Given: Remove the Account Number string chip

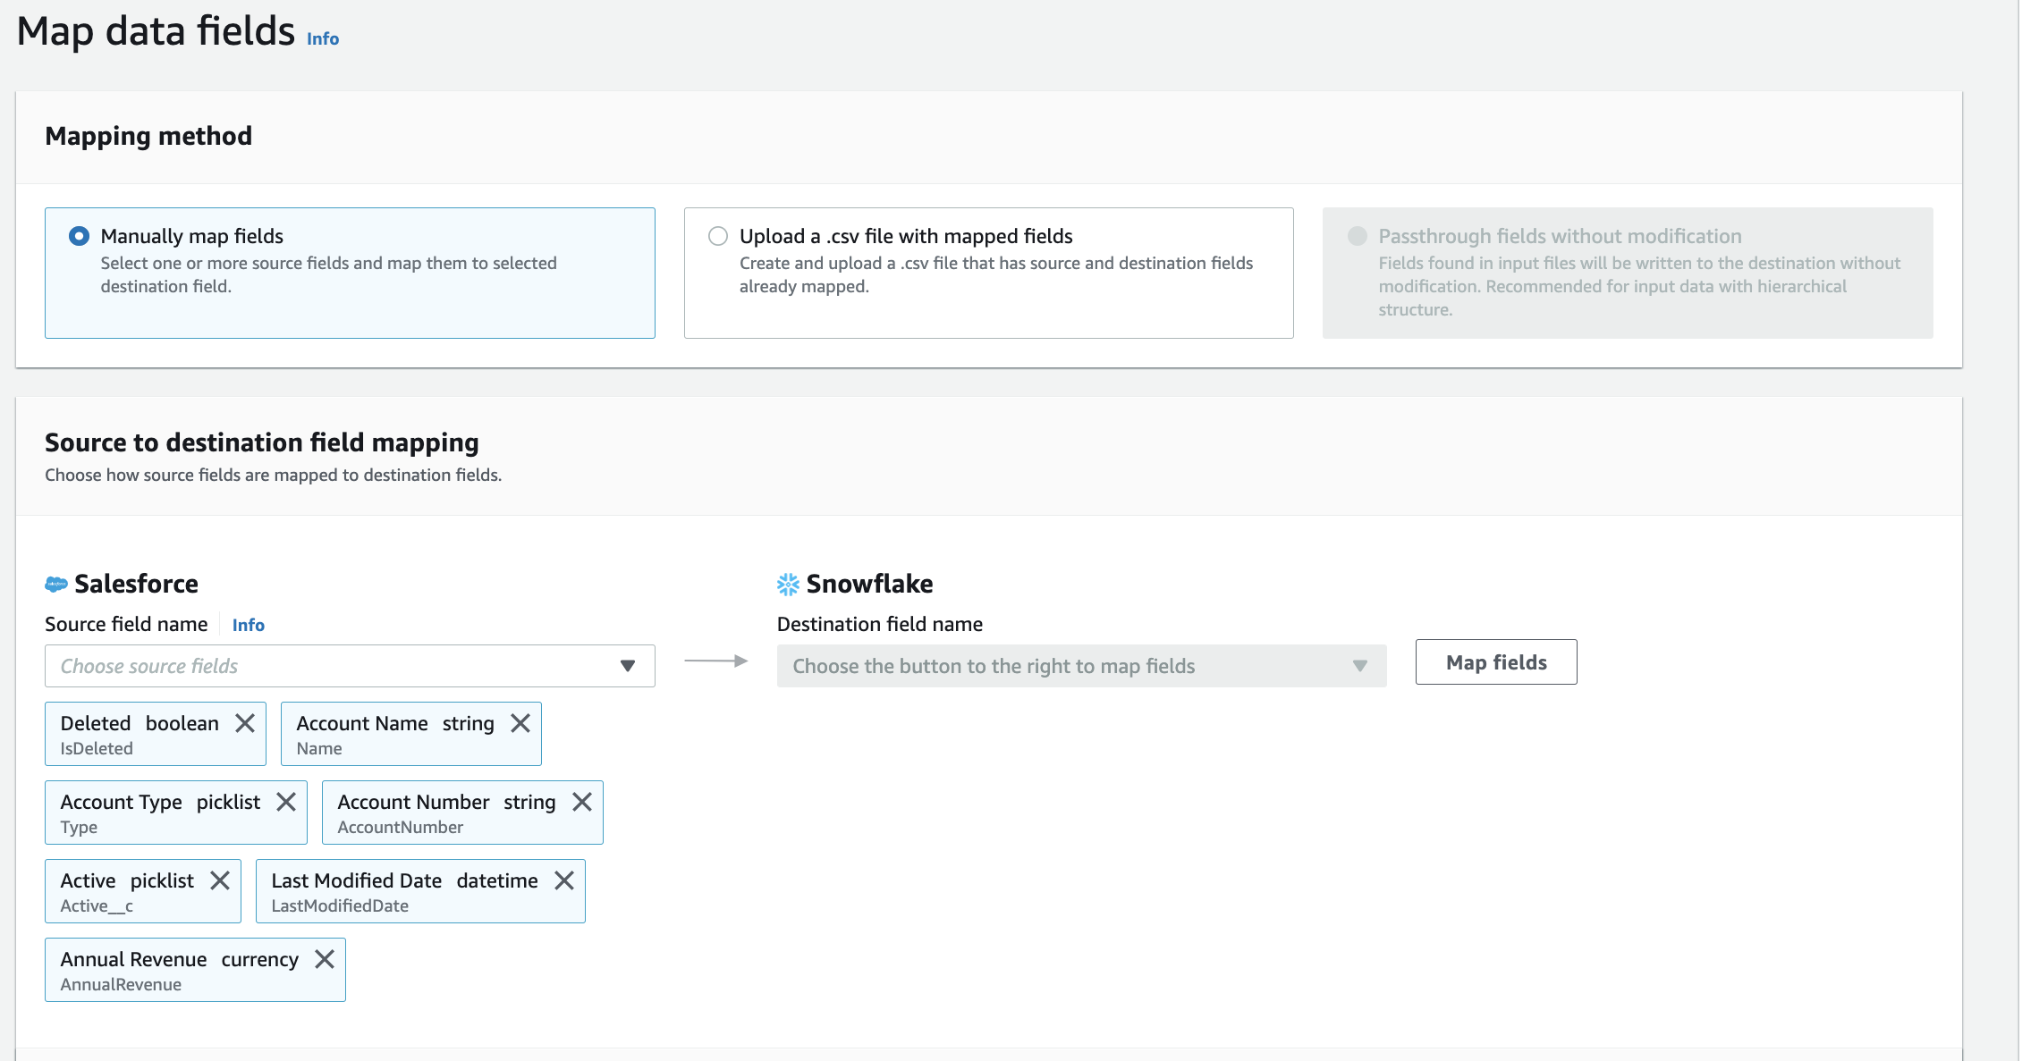Looking at the screenshot, I should (582, 802).
